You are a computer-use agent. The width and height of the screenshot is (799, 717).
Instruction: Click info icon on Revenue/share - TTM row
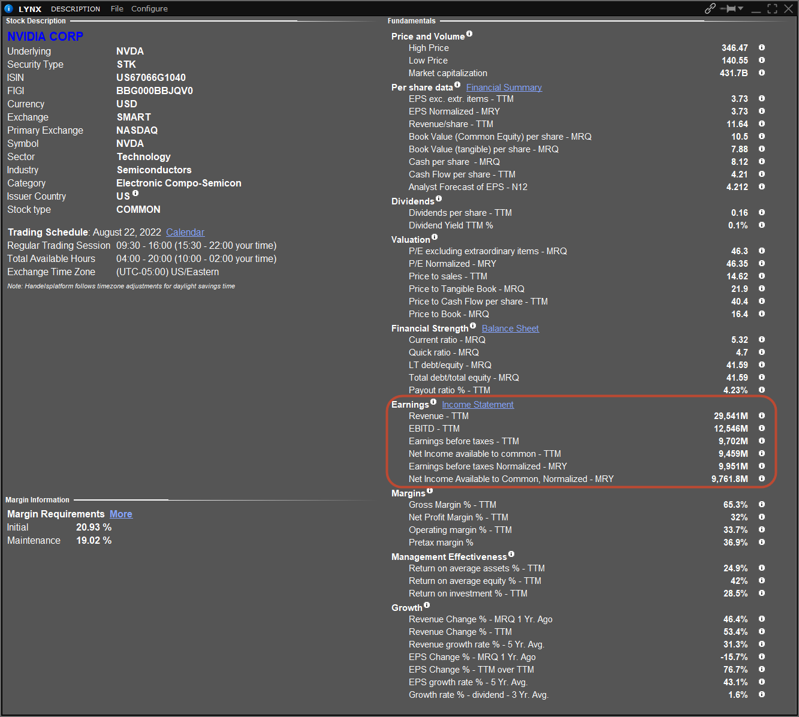click(x=762, y=123)
